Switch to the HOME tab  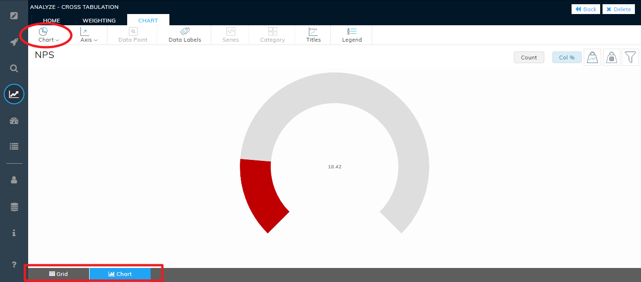[x=52, y=21]
